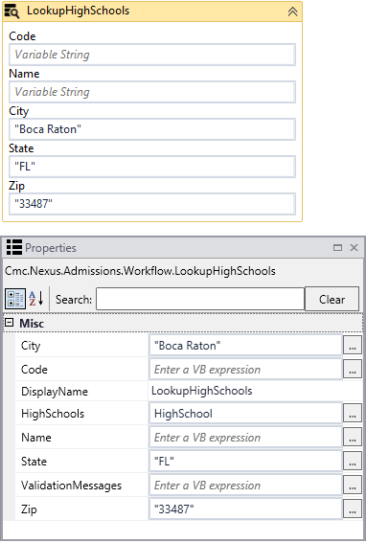
Task: Maximize the Properties panel
Action: [337, 248]
